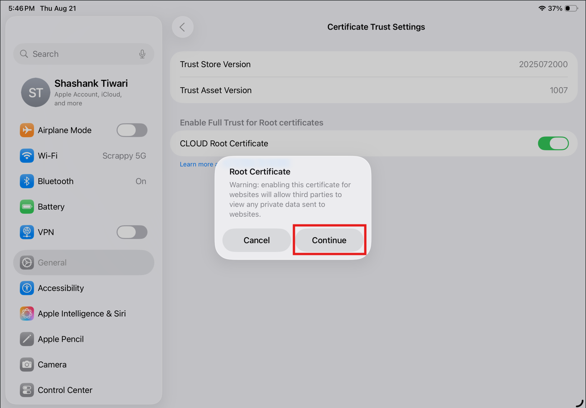Image resolution: width=586 pixels, height=408 pixels.
Task: Tap the Camera icon in sidebar
Action: [27, 364]
